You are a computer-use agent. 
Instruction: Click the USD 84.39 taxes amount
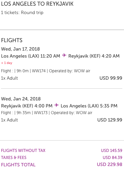(x=113, y=158)
